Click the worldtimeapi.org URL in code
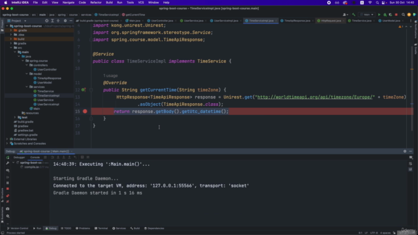 tap(315, 97)
